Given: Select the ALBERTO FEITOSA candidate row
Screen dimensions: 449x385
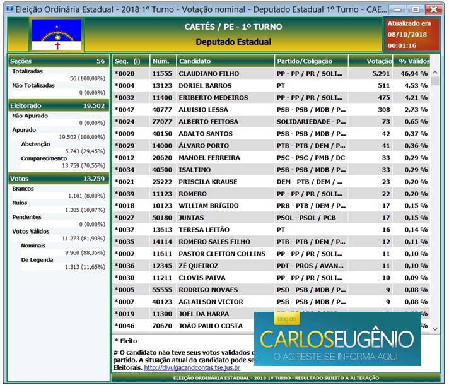Looking at the screenshot, I should 271,122.
